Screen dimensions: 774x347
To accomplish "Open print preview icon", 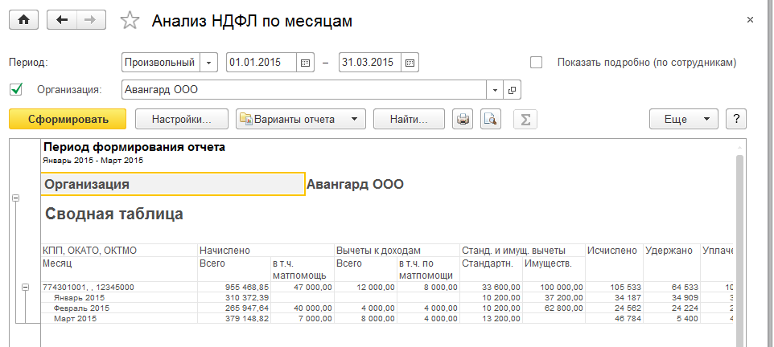I will click(491, 119).
